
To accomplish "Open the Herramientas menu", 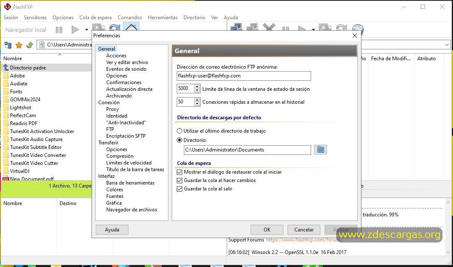I will click(x=162, y=18).
